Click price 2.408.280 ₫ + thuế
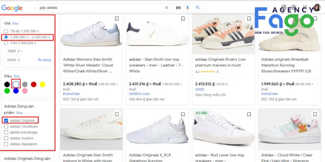Screen dimensions: 325x162 (80, 84)
